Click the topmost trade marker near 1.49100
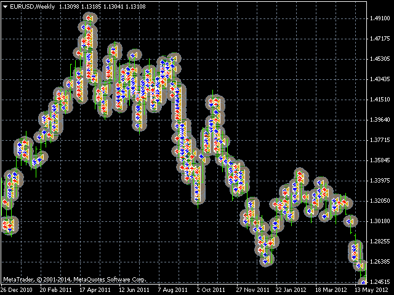The height and width of the screenshot is (295, 394). tap(90, 18)
